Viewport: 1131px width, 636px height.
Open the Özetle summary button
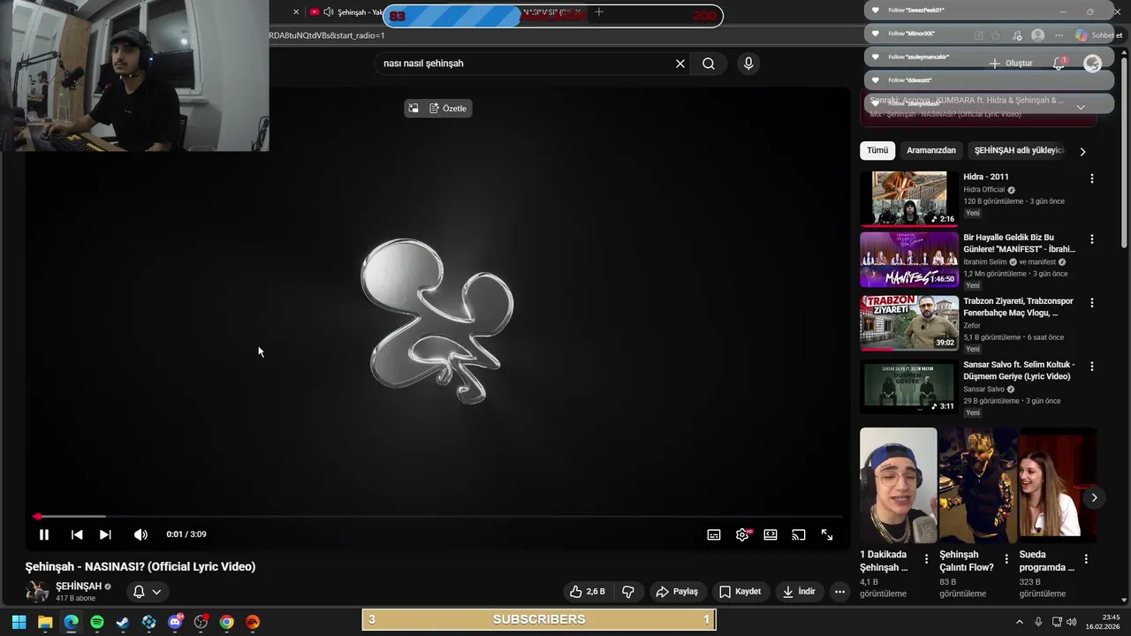pyautogui.click(x=448, y=109)
